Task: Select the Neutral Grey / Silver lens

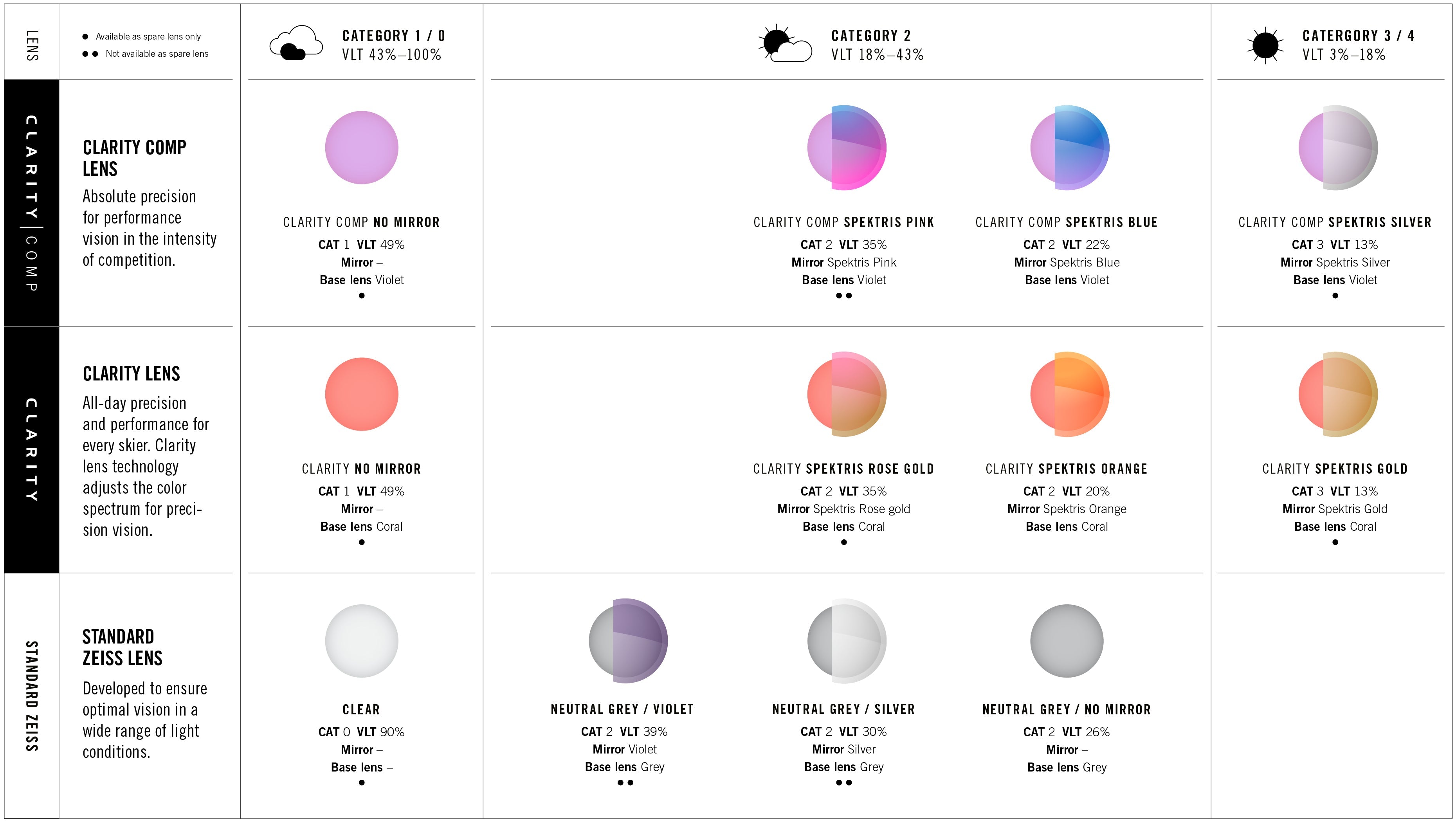Action: [x=846, y=640]
